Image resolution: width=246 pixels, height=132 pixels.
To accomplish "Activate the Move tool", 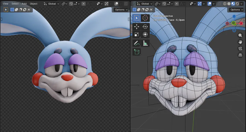I will click(x=137, y=27).
